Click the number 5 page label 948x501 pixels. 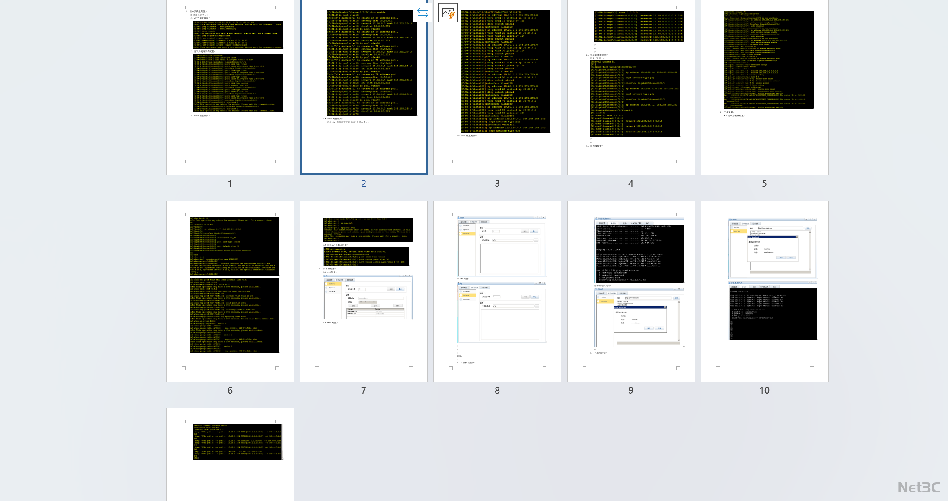[x=764, y=184]
